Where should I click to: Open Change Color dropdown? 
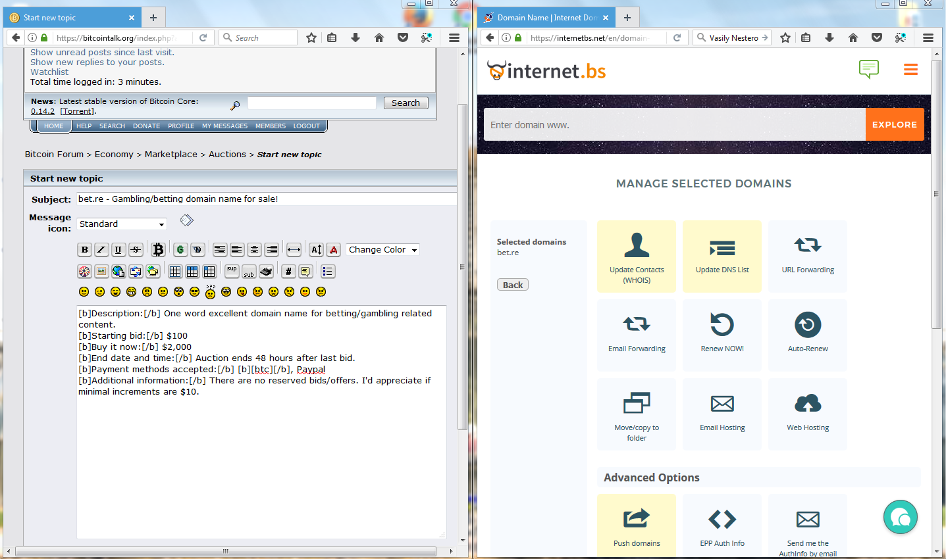point(382,250)
